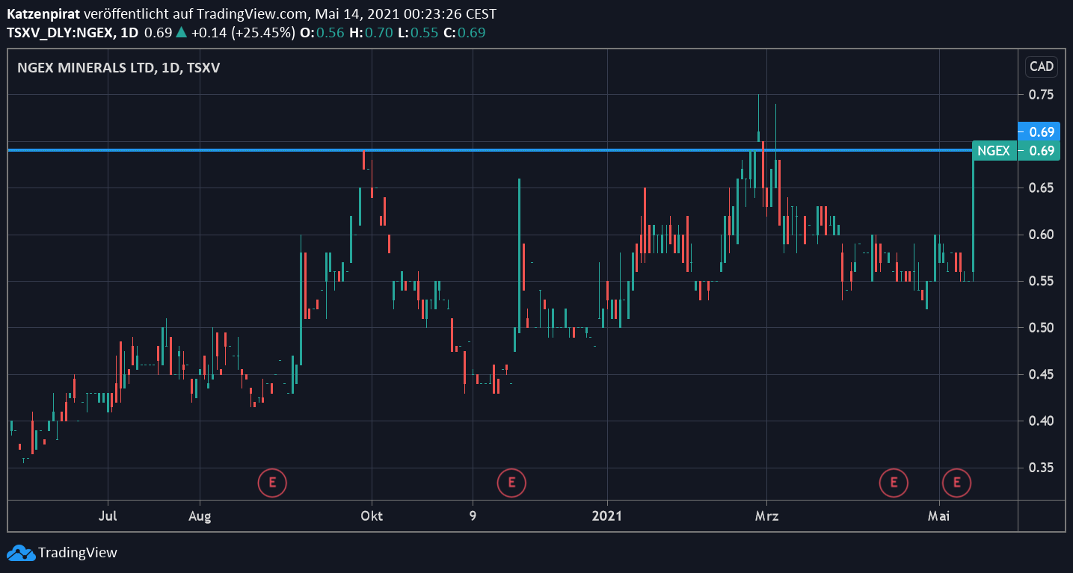Image resolution: width=1073 pixels, height=573 pixels.
Task: Click the 0.75 price axis label
Action: [1042, 94]
